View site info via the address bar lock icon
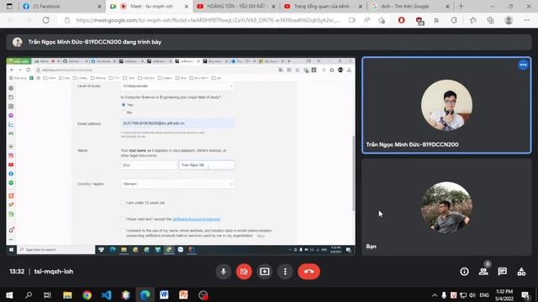538x302 pixels. point(67,20)
